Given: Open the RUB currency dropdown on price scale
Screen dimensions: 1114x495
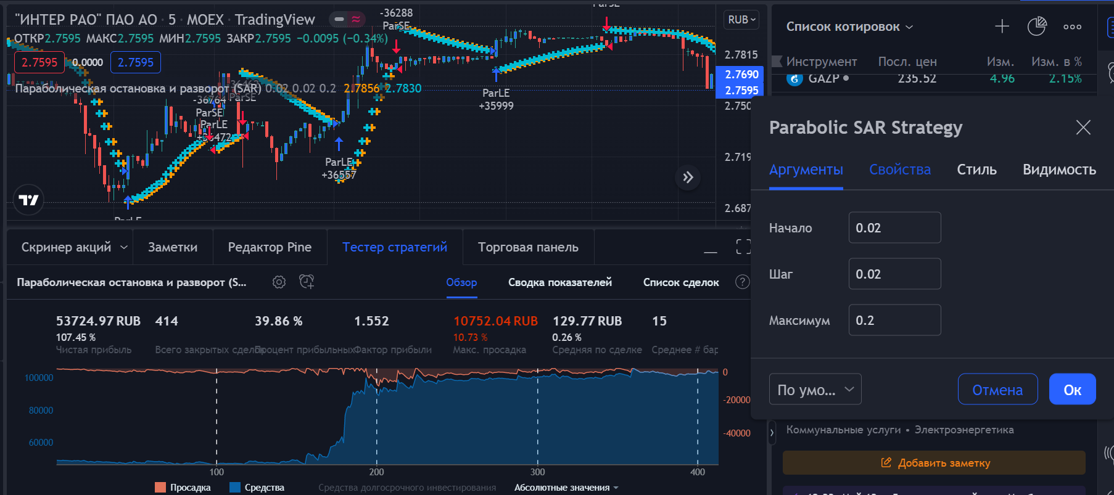Looking at the screenshot, I should coord(741,20).
